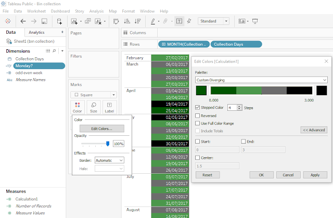Click OK in Edit Colors dialog
333x218 pixels.
pos(261,175)
